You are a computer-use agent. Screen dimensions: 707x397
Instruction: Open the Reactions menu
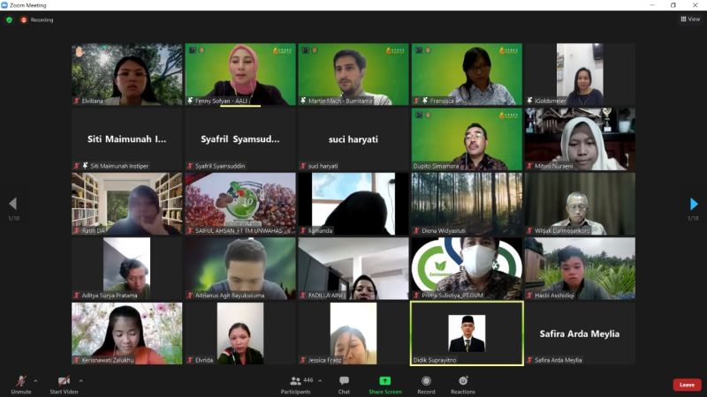click(462, 384)
